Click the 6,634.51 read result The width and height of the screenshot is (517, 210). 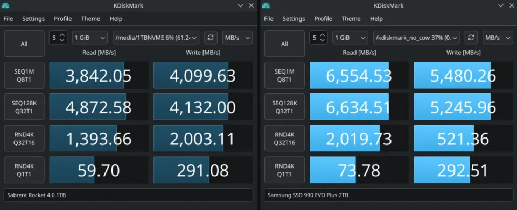359,107
